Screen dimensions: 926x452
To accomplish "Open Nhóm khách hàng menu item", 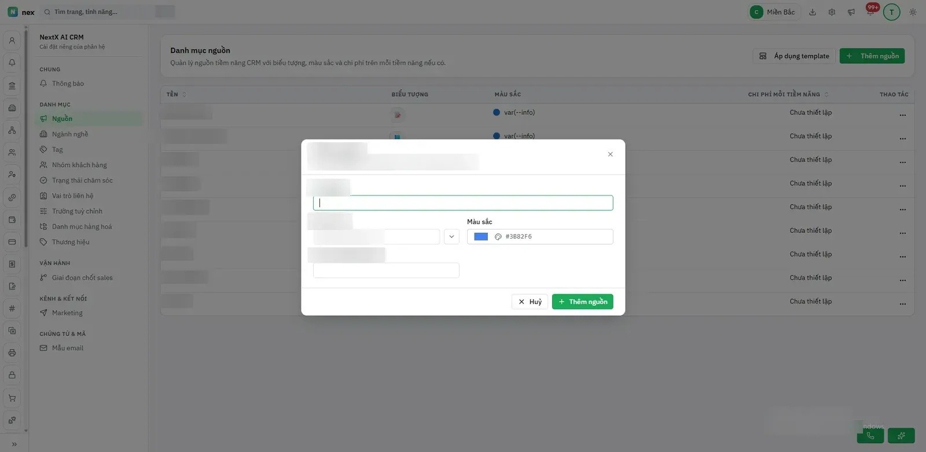I will click(79, 165).
